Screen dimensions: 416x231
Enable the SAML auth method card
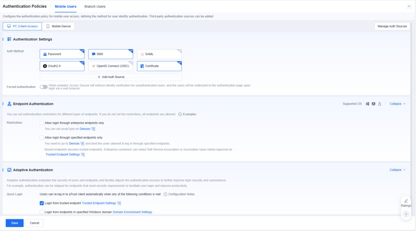click(159, 54)
